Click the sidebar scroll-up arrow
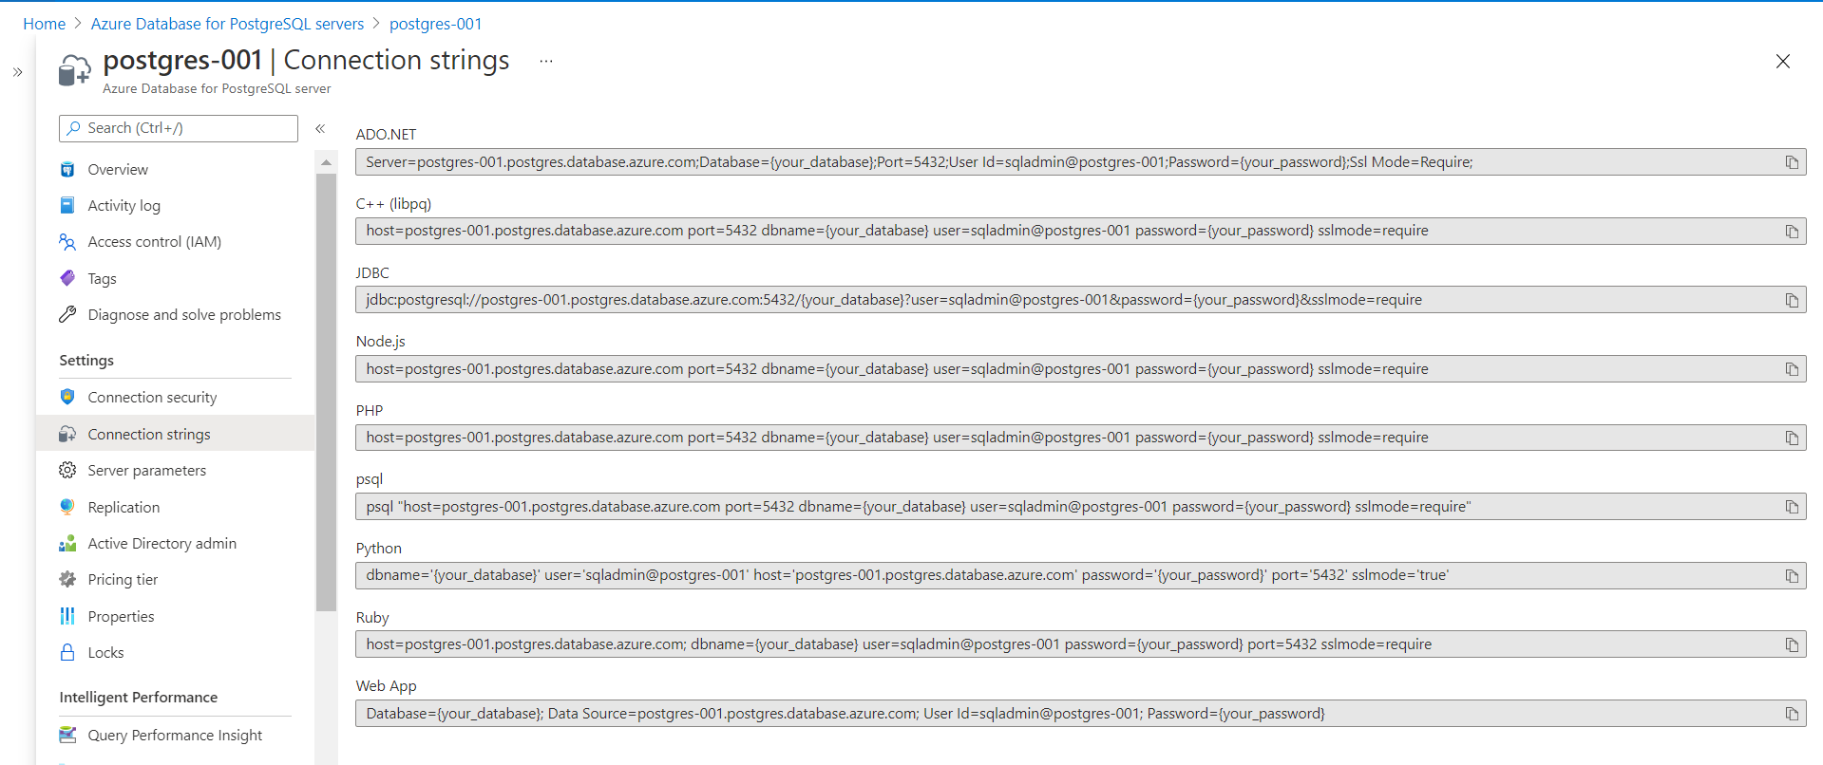The image size is (1823, 765). coord(326,162)
